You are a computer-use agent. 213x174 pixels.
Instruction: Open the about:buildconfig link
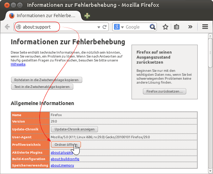pyautogui.click(x=65, y=159)
